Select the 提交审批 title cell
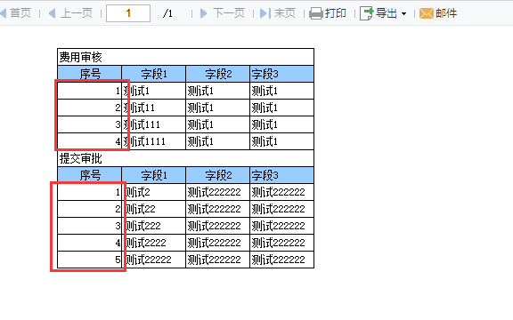Screen dimensions: 513x320 [x=185, y=159]
